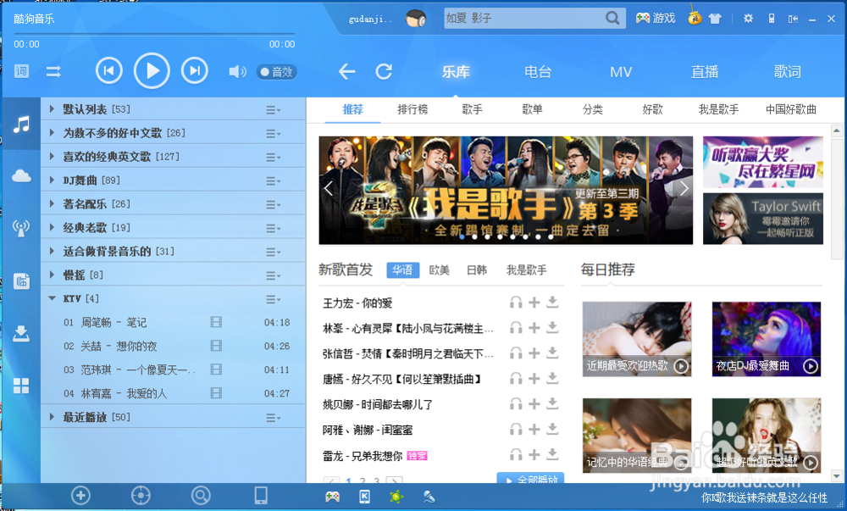Screen dimensions: 847x511
Task: Open the game controller icon at bottom
Action: (332, 497)
